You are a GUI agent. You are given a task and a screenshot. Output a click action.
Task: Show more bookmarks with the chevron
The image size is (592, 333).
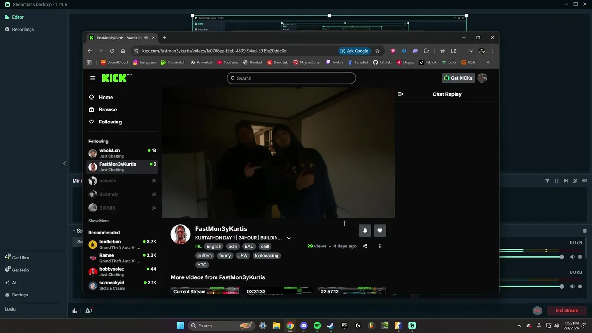[488, 62]
